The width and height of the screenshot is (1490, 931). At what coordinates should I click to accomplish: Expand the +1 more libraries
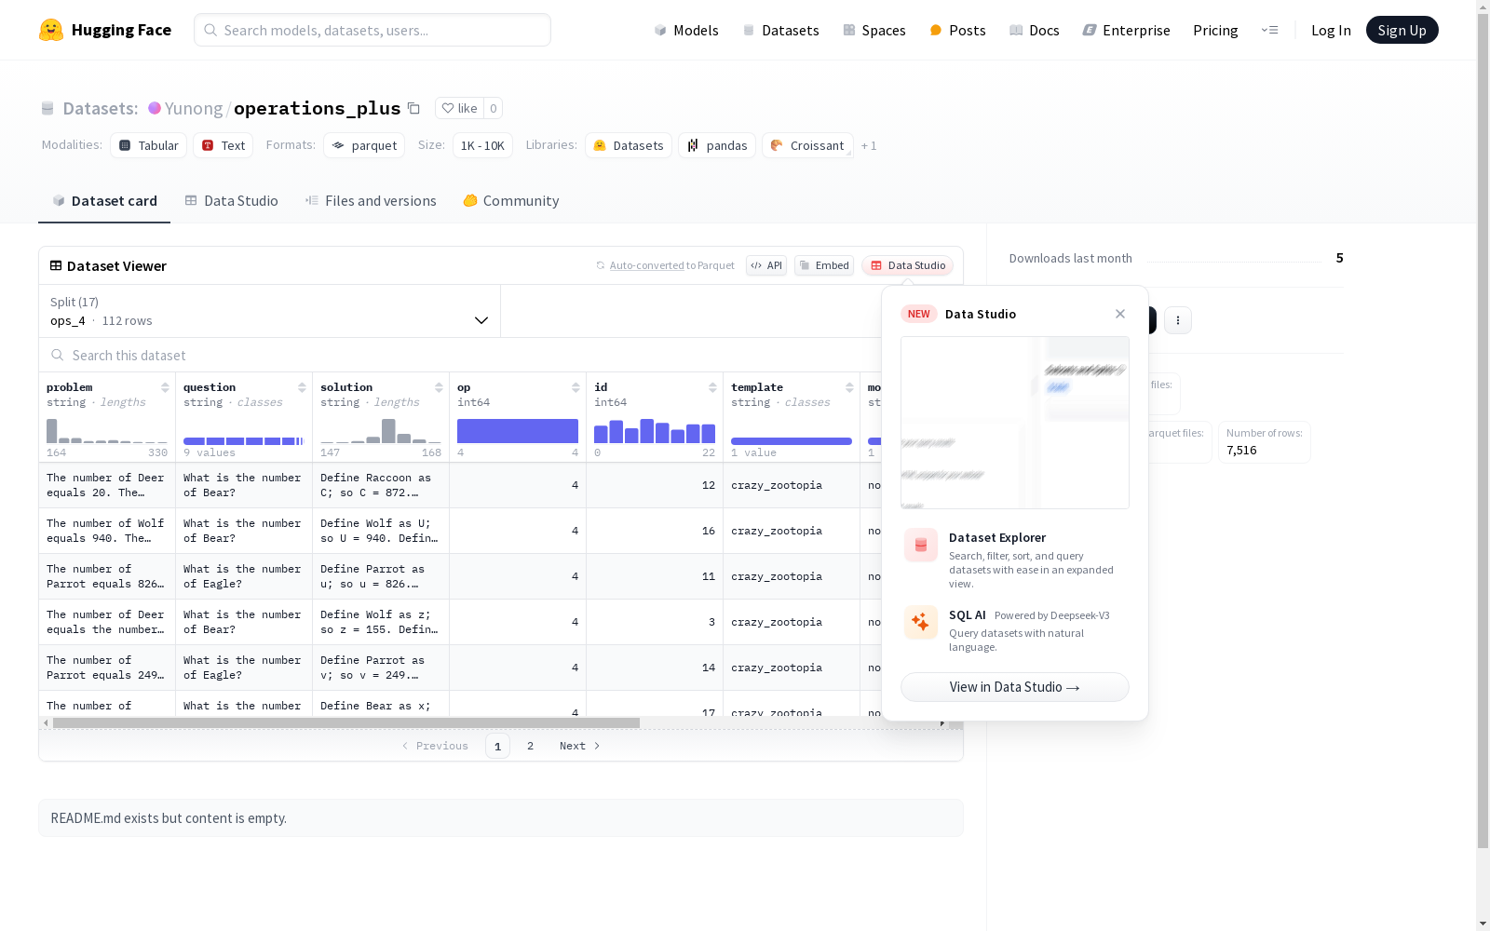click(x=869, y=145)
